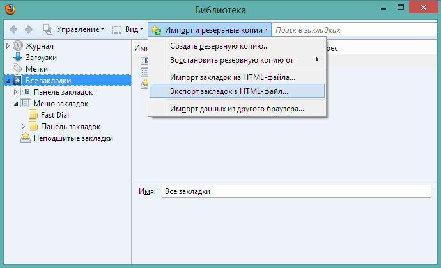Expand Панель закладок folder under Меню закладок
This screenshot has height=268, width=441.
[x=23, y=127]
